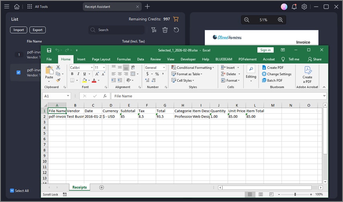This screenshot has height=202, width=343.
Task: Add new sheet with plus icon
Action: (x=102, y=187)
